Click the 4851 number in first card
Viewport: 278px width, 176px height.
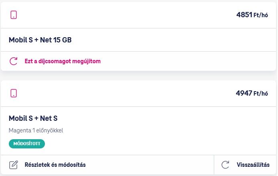tap(244, 15)
